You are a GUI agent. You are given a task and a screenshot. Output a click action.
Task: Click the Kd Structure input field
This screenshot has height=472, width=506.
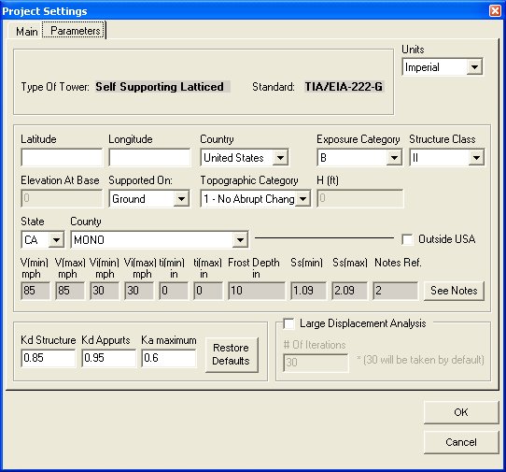tap(49, 358)
